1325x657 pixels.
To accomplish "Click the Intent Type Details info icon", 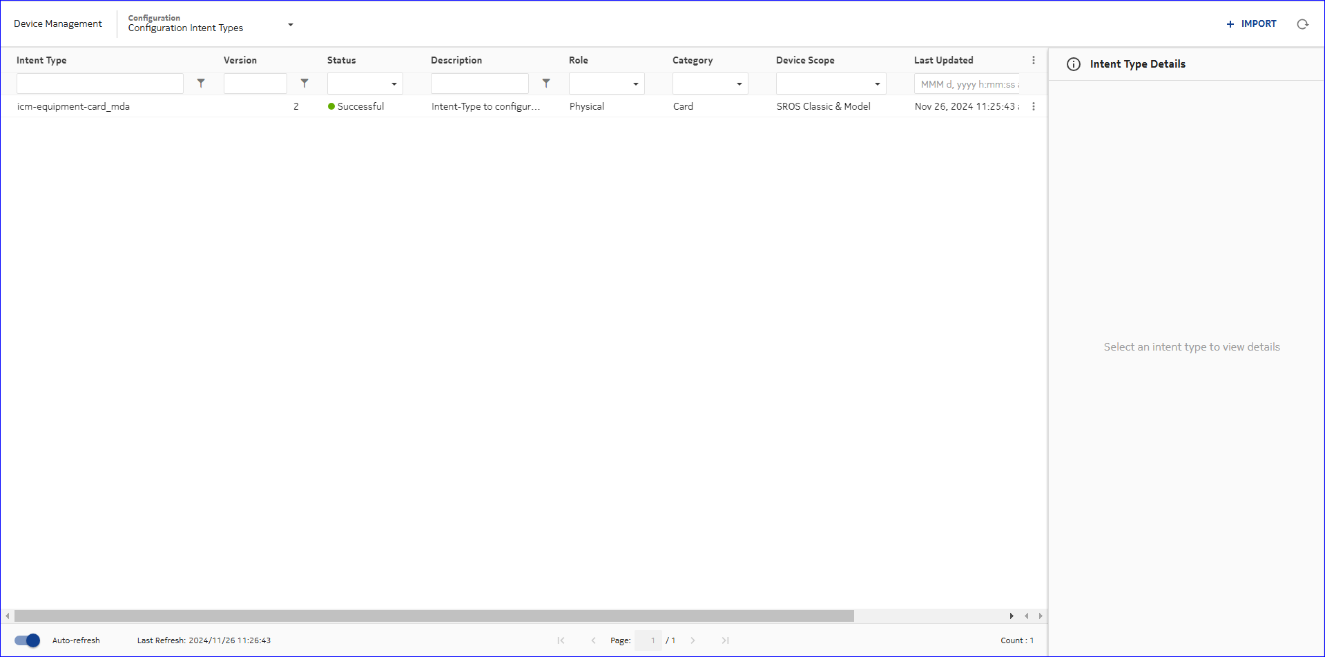I will point(1074,64).
